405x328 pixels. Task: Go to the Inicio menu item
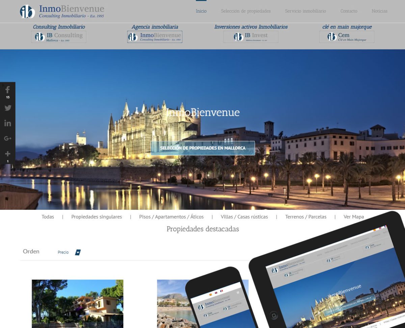click(201, 11)
